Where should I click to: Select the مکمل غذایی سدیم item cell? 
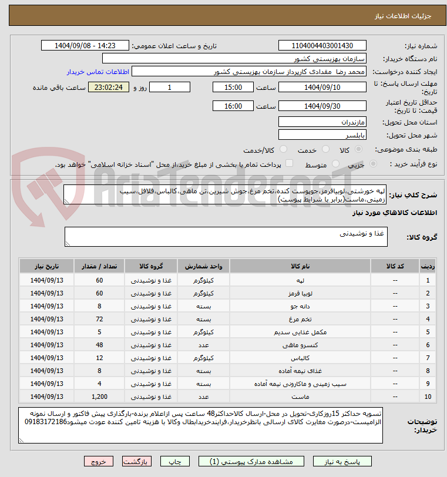point(300,332)
